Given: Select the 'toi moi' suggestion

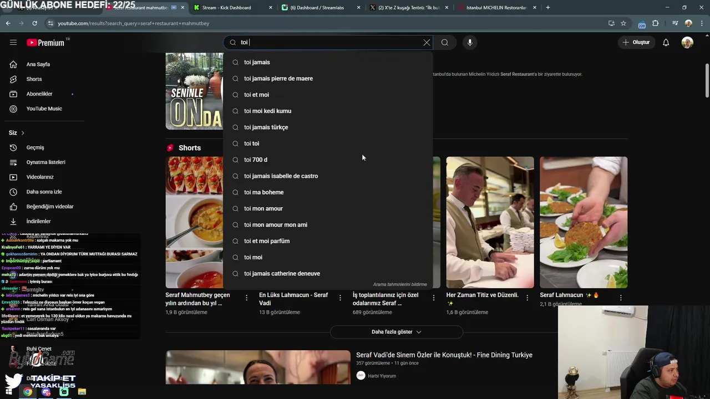Looking at the screenshot, I should pyautogui.click(x=328, y=257).
